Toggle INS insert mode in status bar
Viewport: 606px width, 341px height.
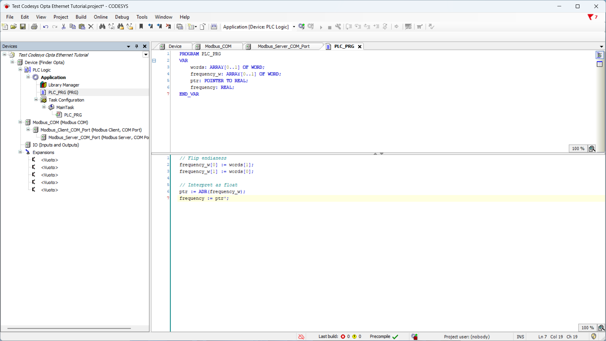[520, 337]
